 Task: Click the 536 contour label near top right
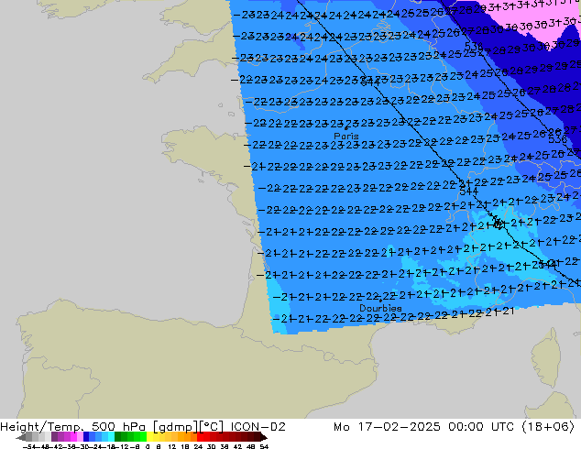click(x=474, y=47)
